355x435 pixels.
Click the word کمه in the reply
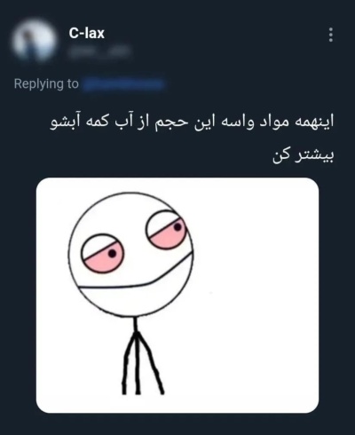99,122
